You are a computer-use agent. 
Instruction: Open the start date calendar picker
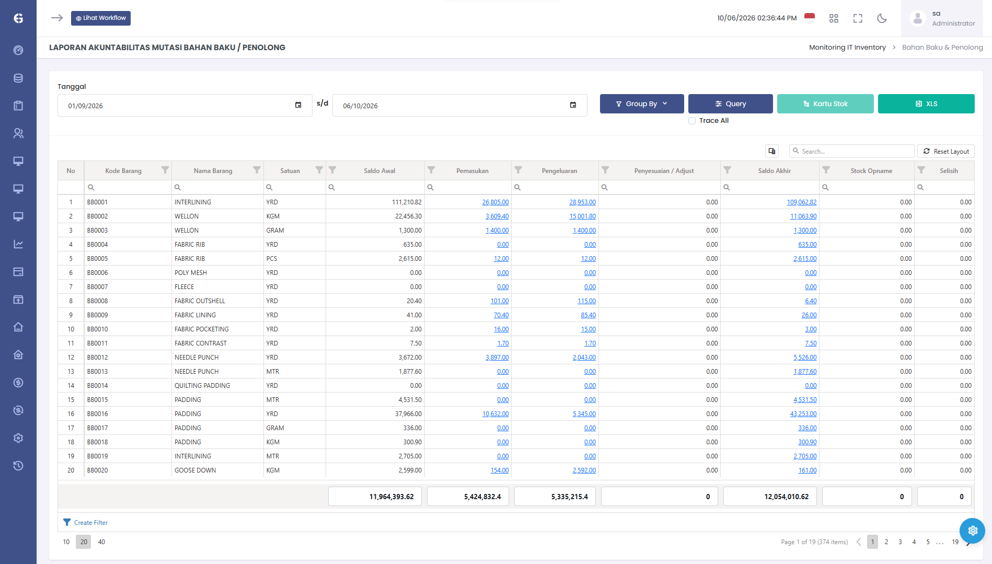point(298,105)
